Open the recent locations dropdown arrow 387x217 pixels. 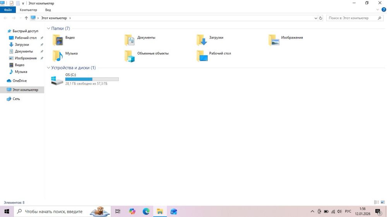point(20,18)
